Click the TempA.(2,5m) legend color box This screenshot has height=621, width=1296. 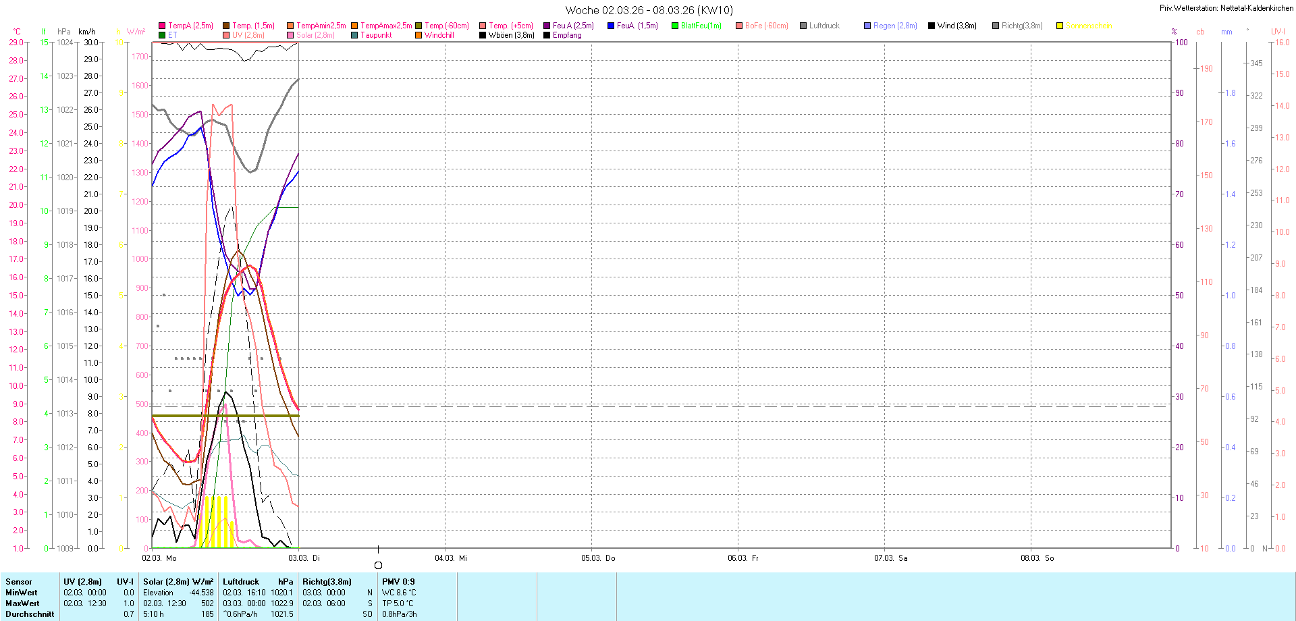(162, 26)
